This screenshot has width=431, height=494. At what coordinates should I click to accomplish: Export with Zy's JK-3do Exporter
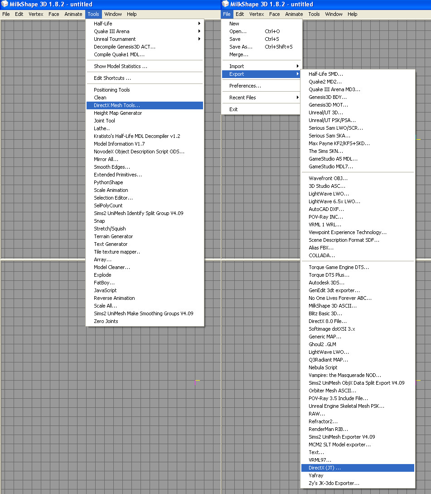click(x=357, y=483)
